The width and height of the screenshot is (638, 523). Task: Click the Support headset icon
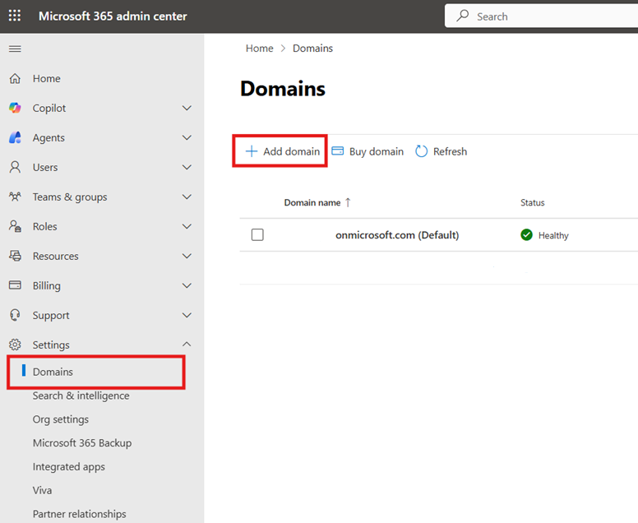[15, 315]
